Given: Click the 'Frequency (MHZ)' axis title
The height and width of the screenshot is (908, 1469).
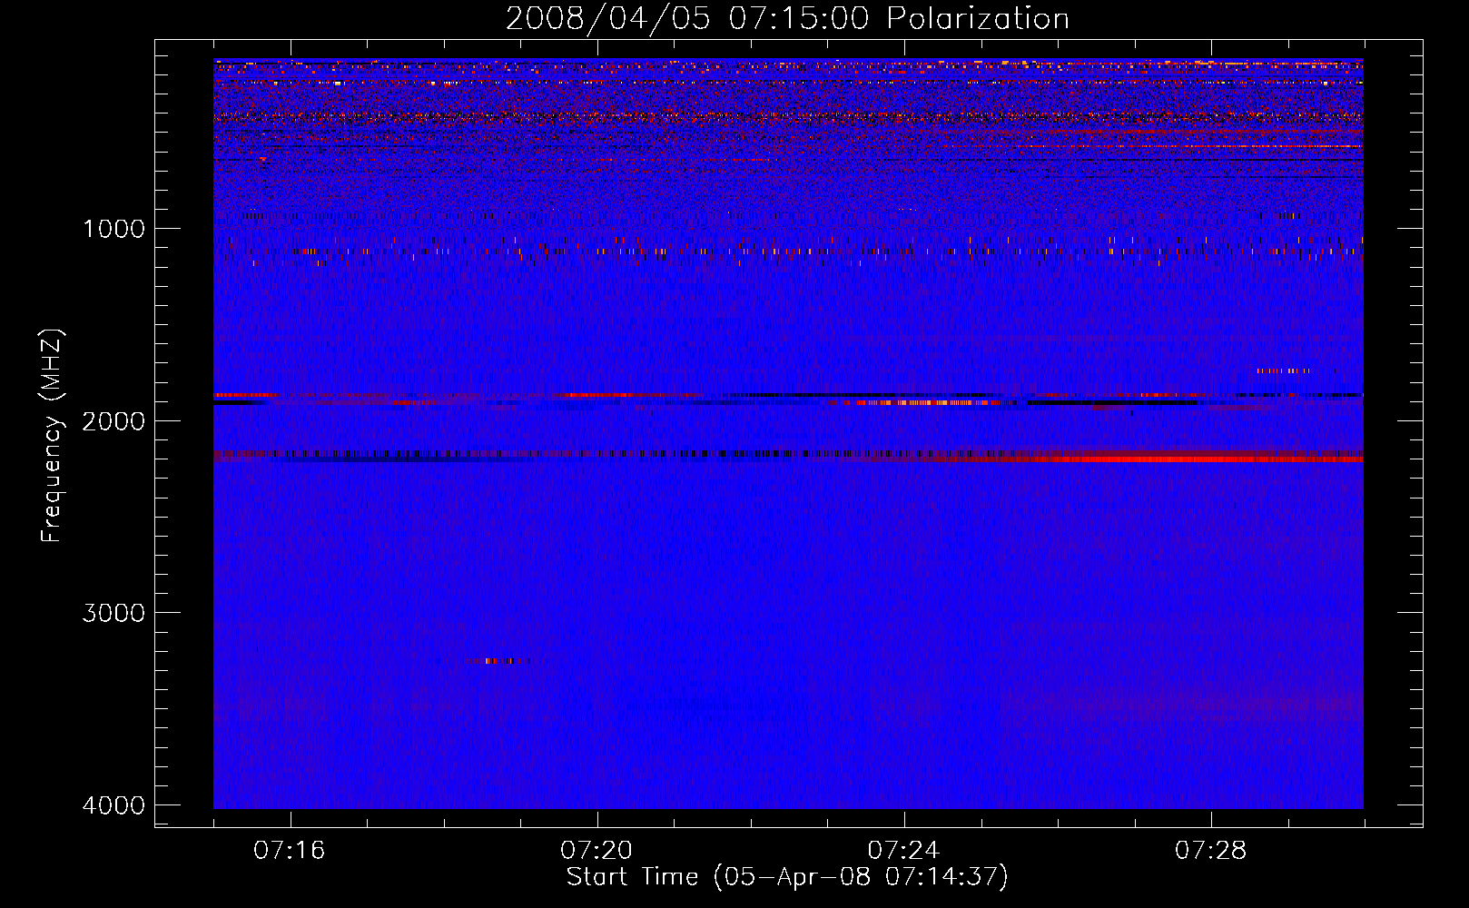Looking at the screenshot, I should [52, 435].
